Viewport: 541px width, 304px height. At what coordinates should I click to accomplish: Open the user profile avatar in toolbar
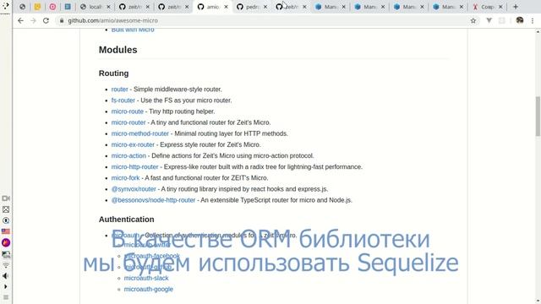point(520,20)
